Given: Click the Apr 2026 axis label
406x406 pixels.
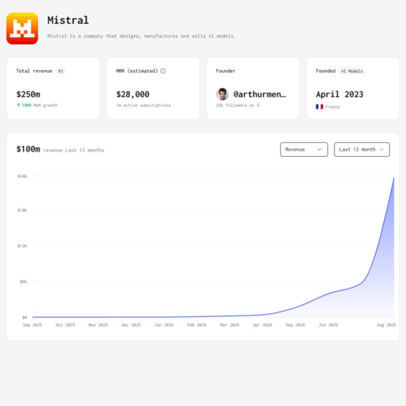Looking at the screenshot, I should click(262, 324).
